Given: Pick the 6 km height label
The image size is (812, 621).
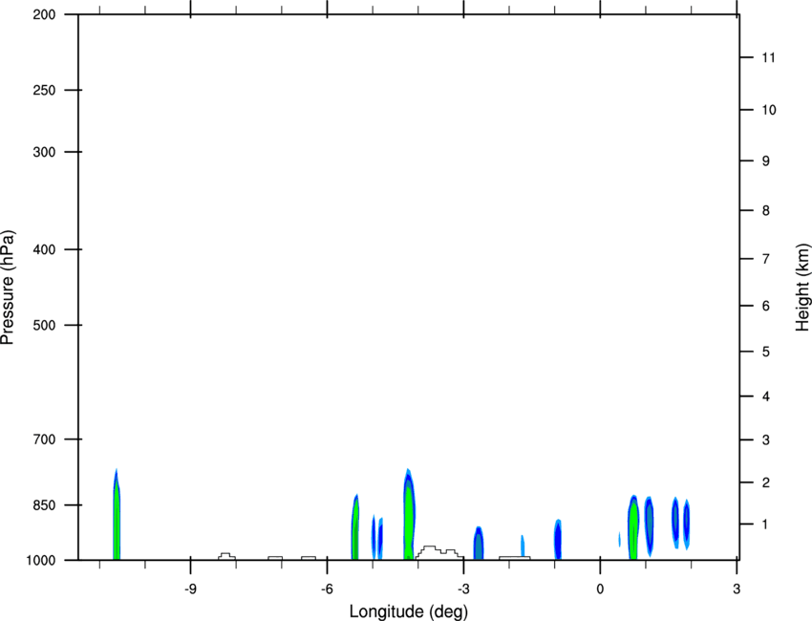Looking at the screenshot, I should click(x=766, y=306).
